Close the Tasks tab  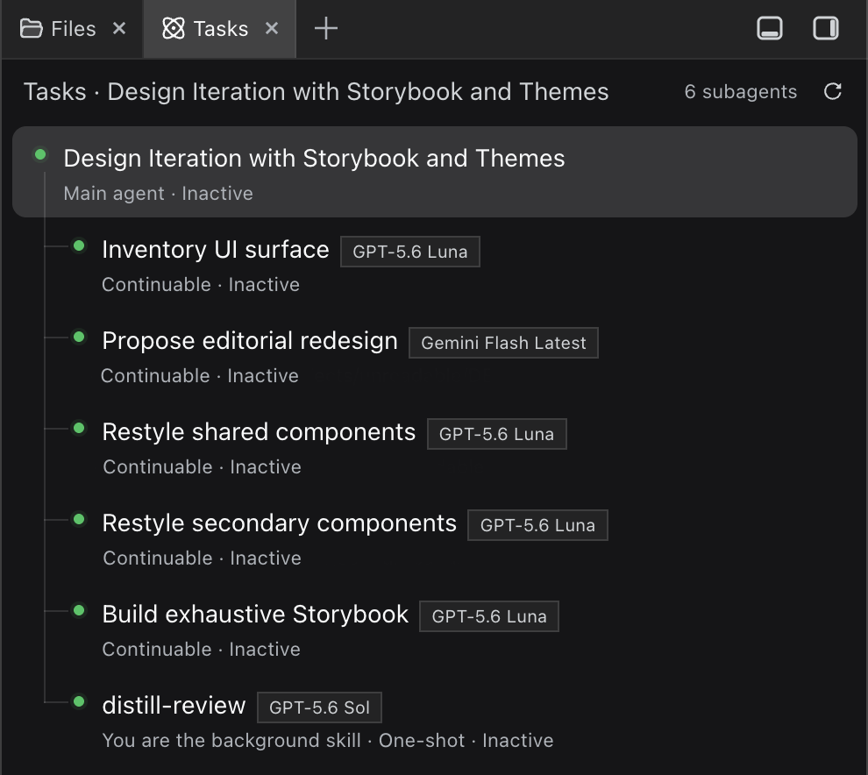tap(271, 28)
